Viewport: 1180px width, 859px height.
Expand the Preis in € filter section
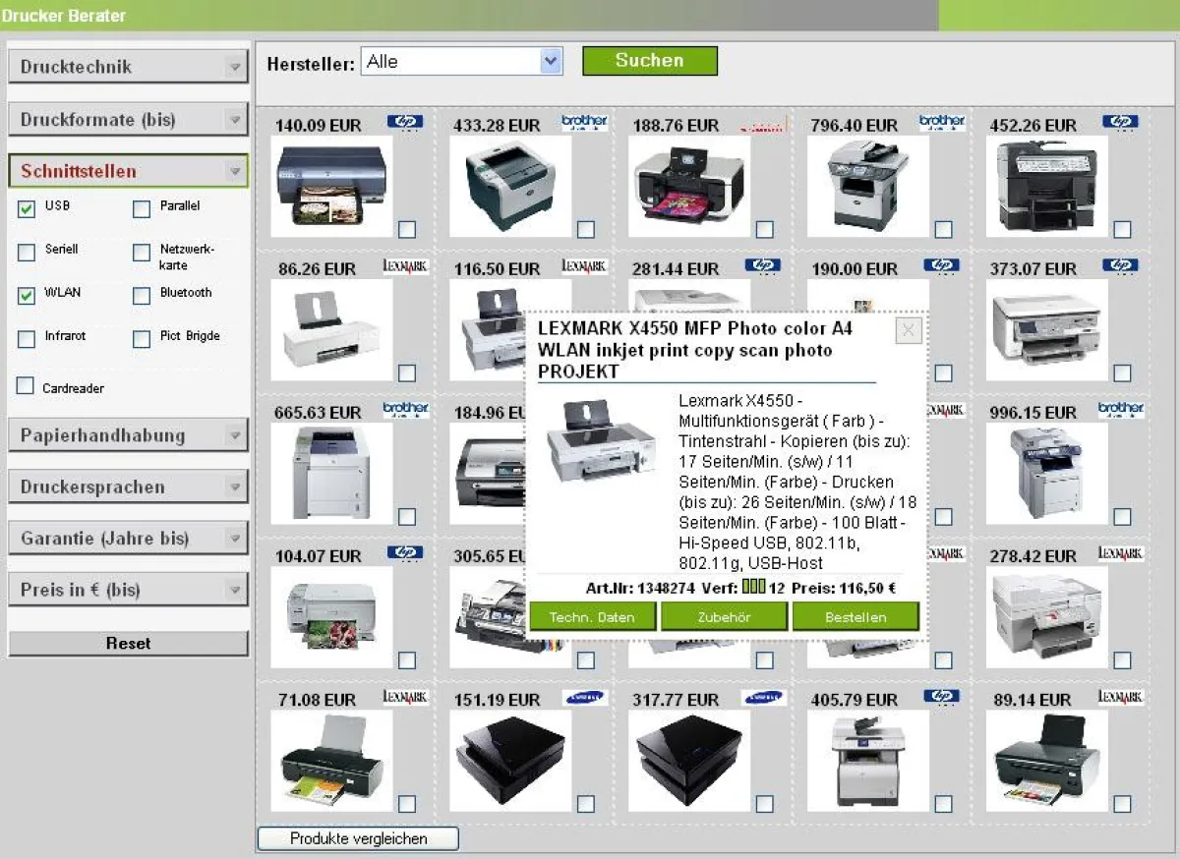[x=128, y=590]
